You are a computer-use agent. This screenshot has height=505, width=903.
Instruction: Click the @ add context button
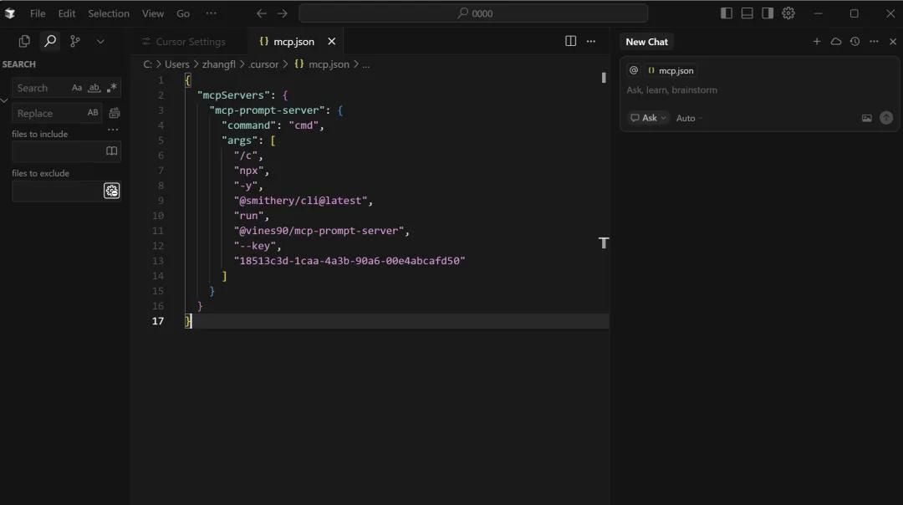pyautogui.click(x=634, y=70)
